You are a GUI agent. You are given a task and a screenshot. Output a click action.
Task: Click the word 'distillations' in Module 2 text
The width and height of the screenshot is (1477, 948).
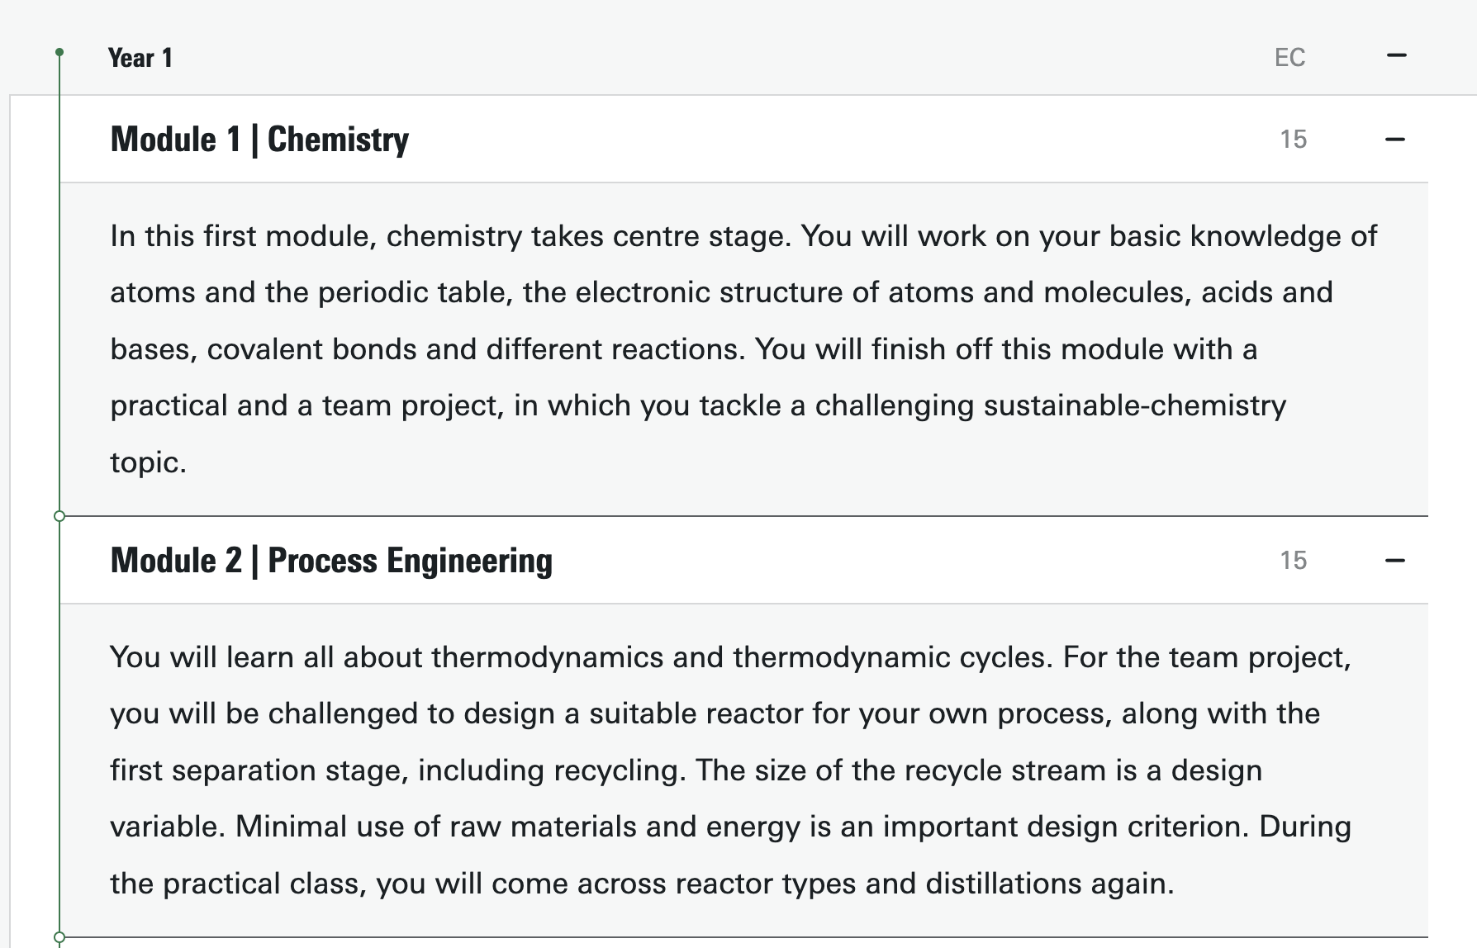1003,884
